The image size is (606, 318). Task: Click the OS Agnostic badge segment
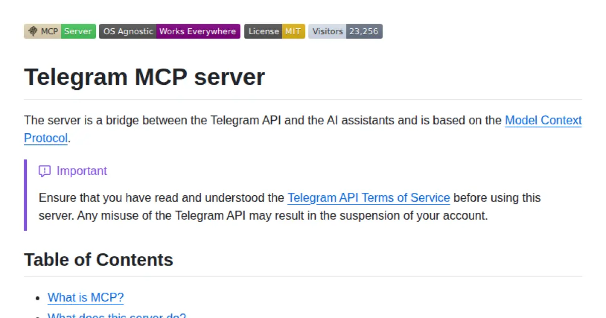point(128,31)
